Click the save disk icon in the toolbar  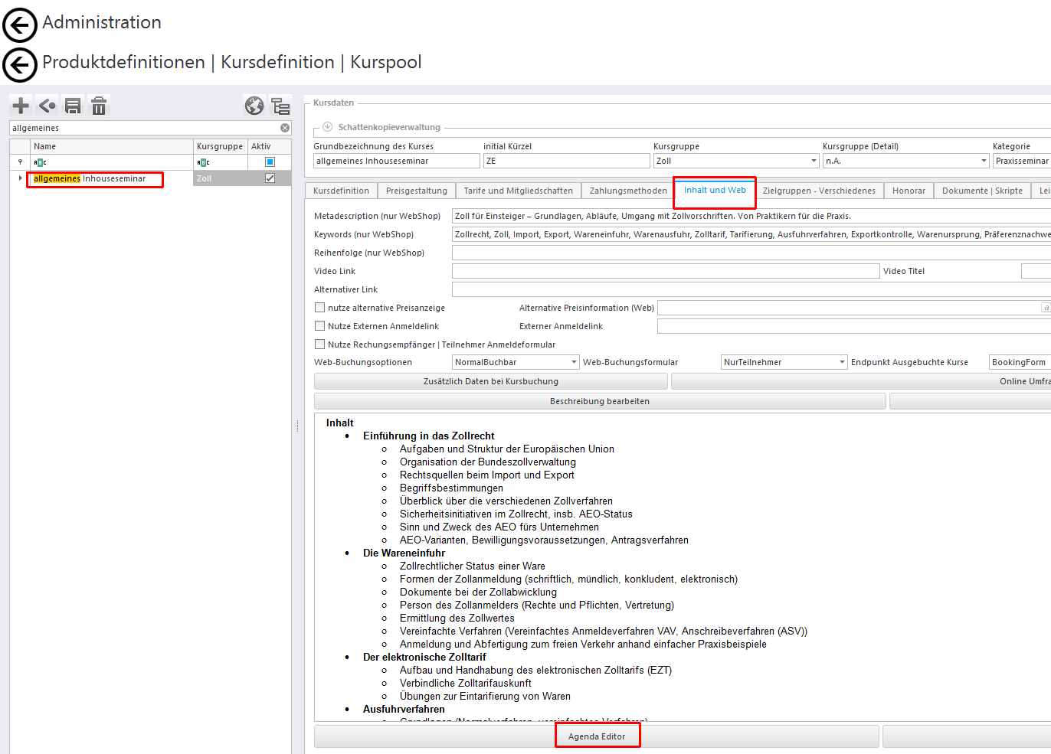(73, 106)
